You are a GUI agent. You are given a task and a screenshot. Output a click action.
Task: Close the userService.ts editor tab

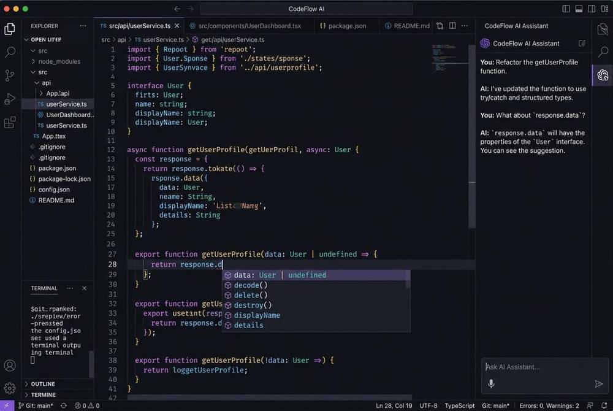tap(177, 26)
